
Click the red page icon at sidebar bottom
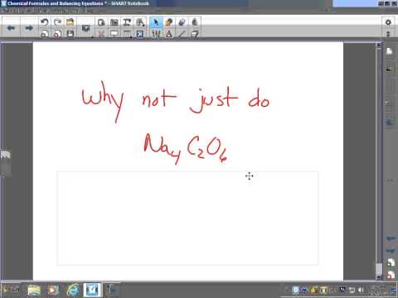391,275
